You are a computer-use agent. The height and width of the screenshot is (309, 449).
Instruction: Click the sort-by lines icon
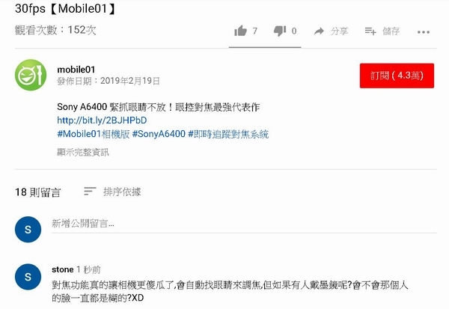click(90, 191)
